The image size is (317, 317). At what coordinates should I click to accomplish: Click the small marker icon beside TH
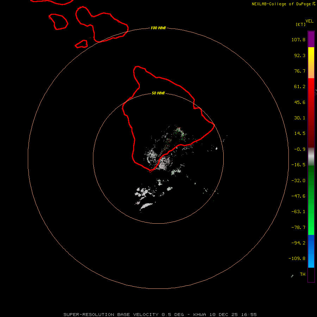(x=292, y=276)
